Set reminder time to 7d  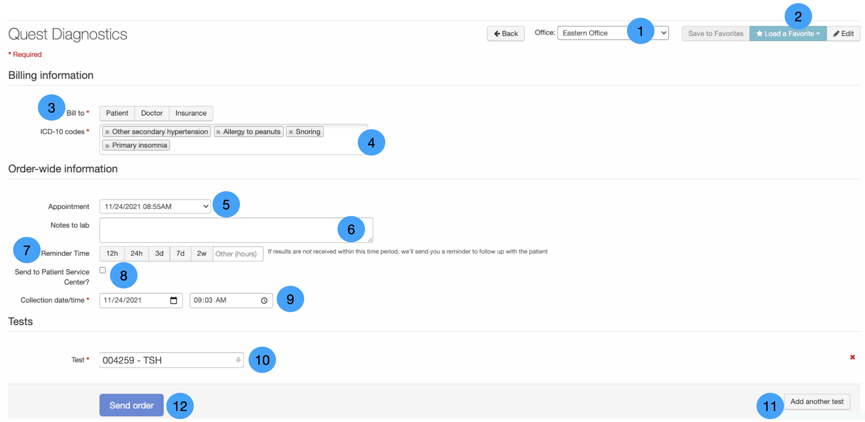coord(180,253)
